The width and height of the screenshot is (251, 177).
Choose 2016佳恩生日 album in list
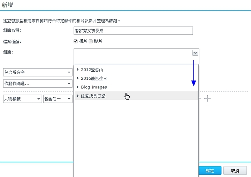[94, 79]
